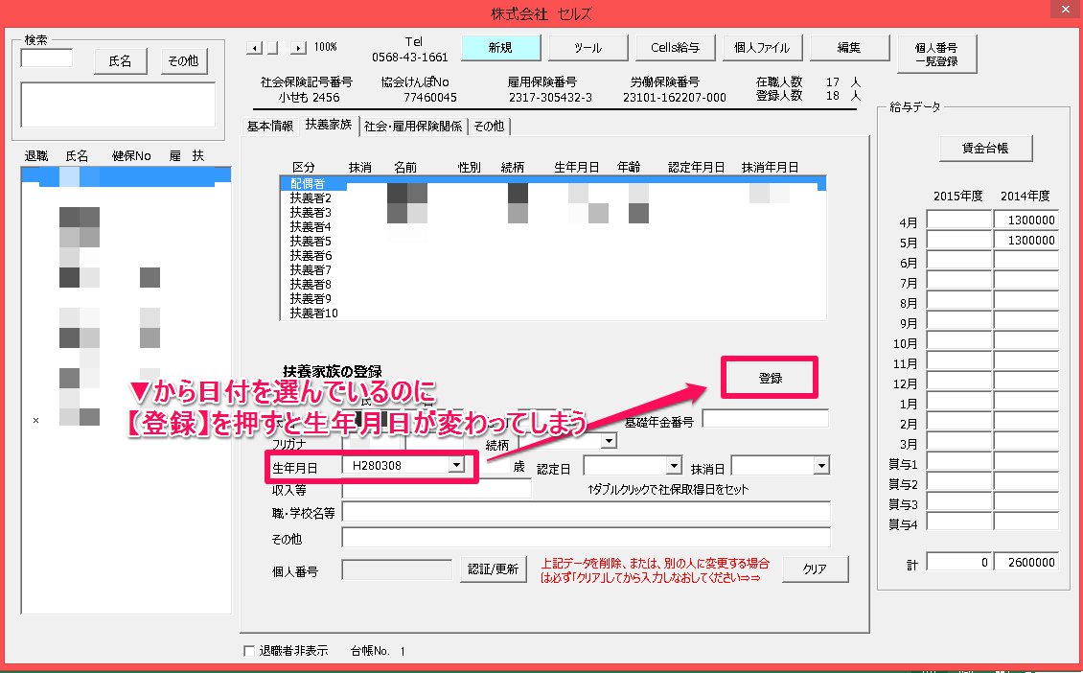This screenshot has height=673, width=1083.
Task: Click the 認証/更新 button
Action: coord(494,569)
